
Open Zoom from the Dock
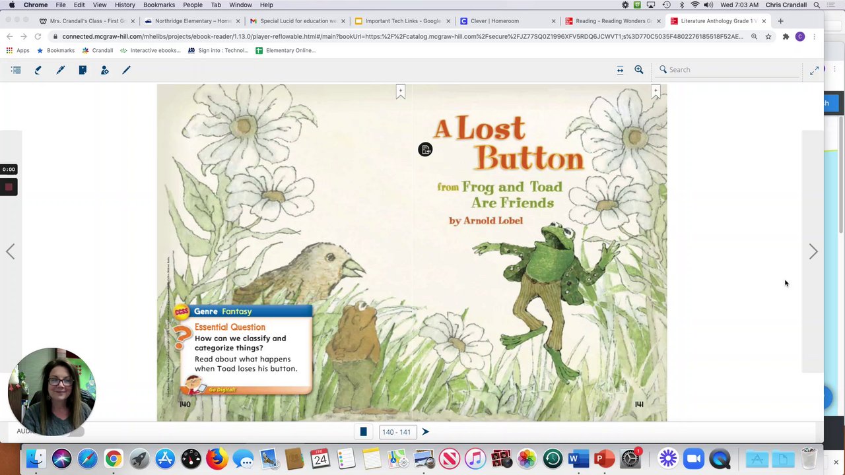pos(694,459)
